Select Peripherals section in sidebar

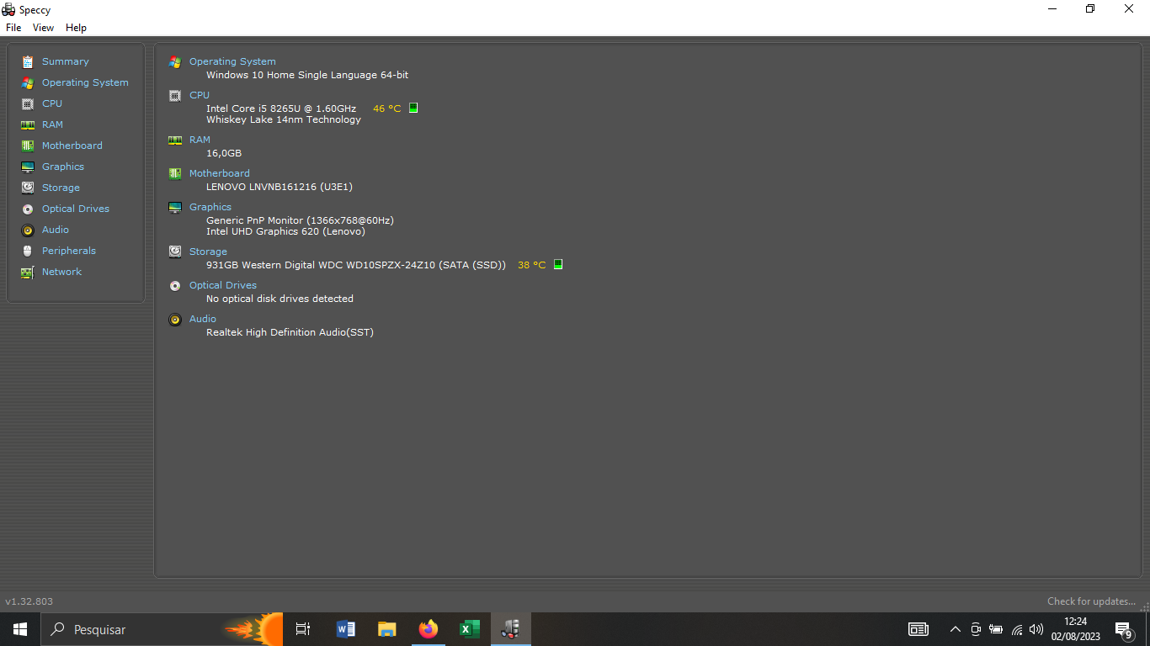click(69, 251)
